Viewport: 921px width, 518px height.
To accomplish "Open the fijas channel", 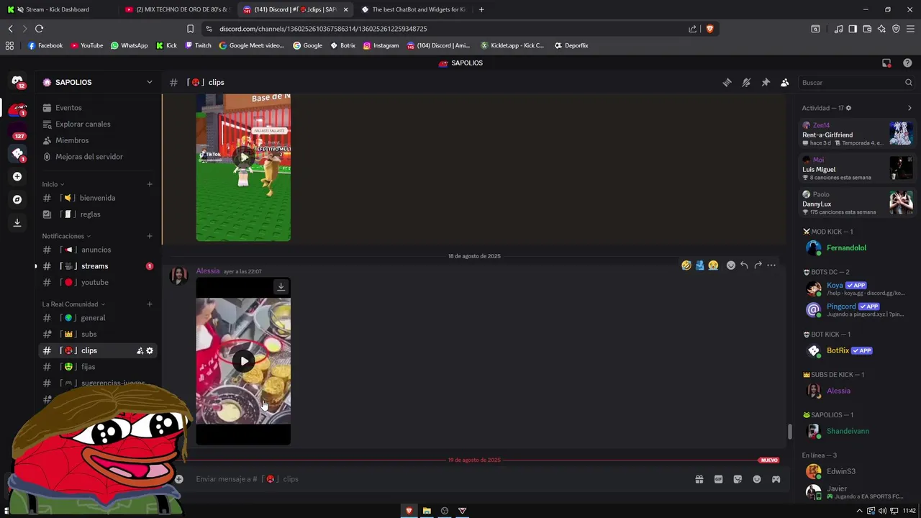I will click(97, 367).
